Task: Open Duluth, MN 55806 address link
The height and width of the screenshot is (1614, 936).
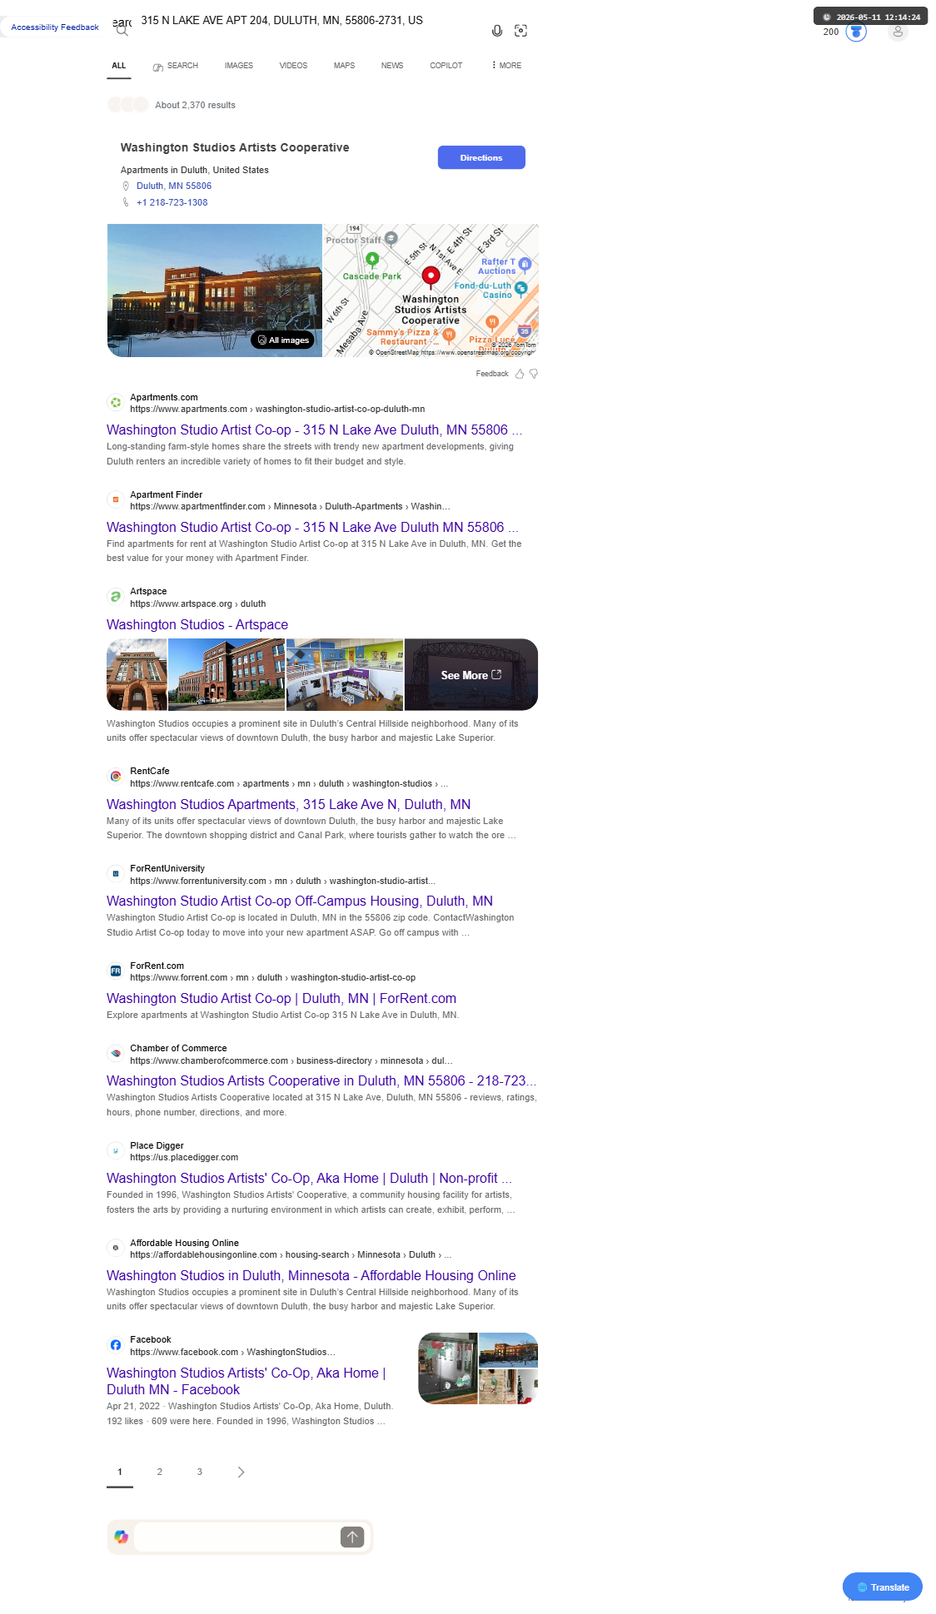Action: pyautogui.click(x=174, y=186)
